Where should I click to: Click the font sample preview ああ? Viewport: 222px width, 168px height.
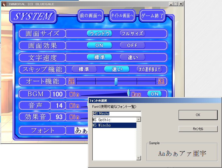click(81, 131)
